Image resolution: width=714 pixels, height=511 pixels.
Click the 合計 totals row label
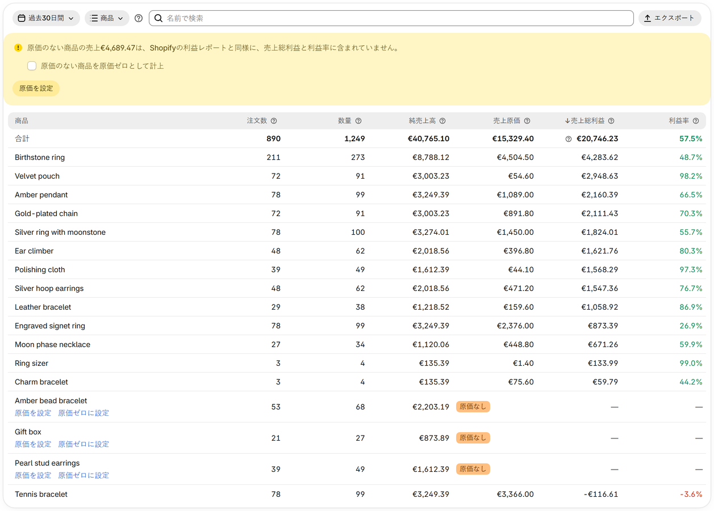coord(22,138)
